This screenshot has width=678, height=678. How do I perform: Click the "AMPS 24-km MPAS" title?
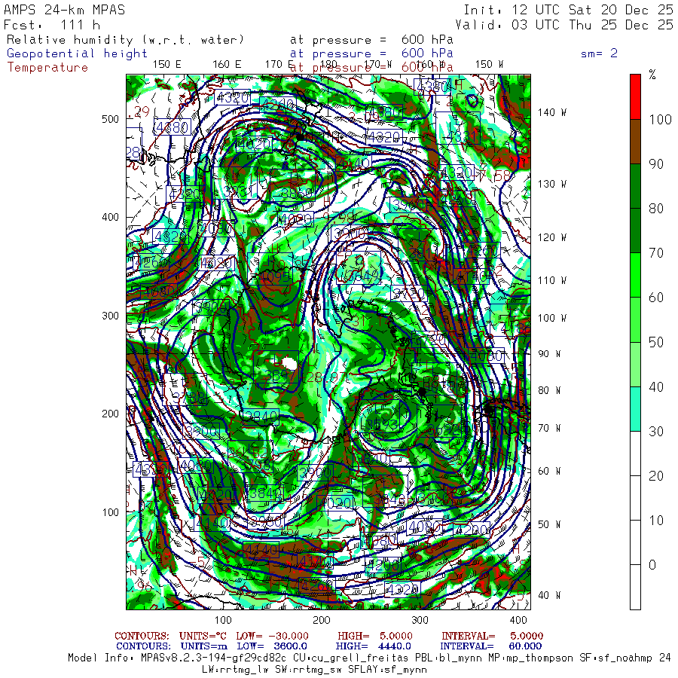point(65,11)
